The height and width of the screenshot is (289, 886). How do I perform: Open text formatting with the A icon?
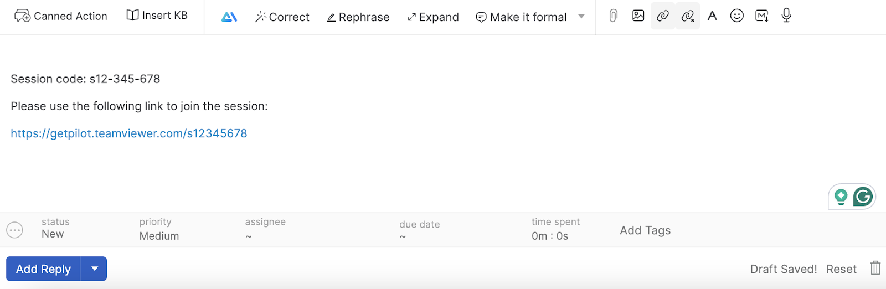[712, 16]
